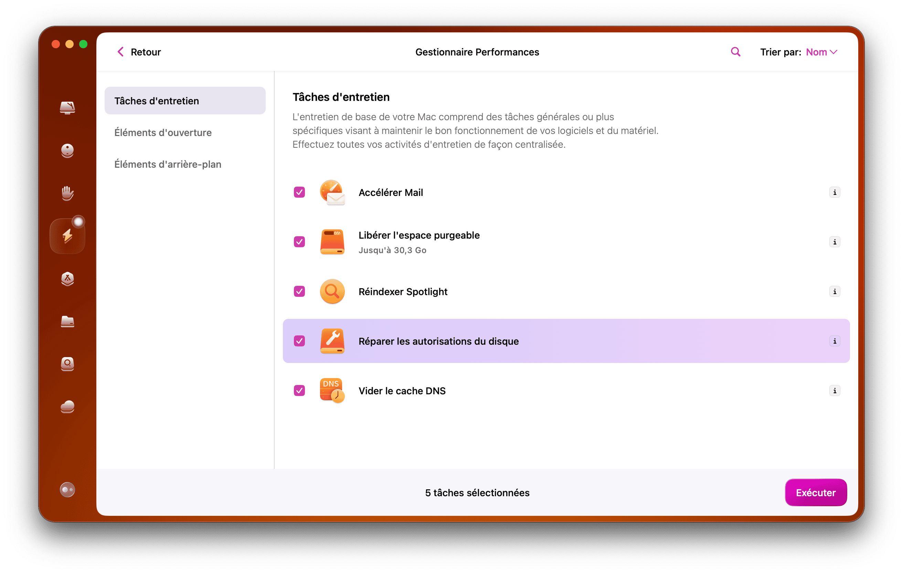Go back with the Retour button
This screenshot has height=573, width=903.
[138, 52]
